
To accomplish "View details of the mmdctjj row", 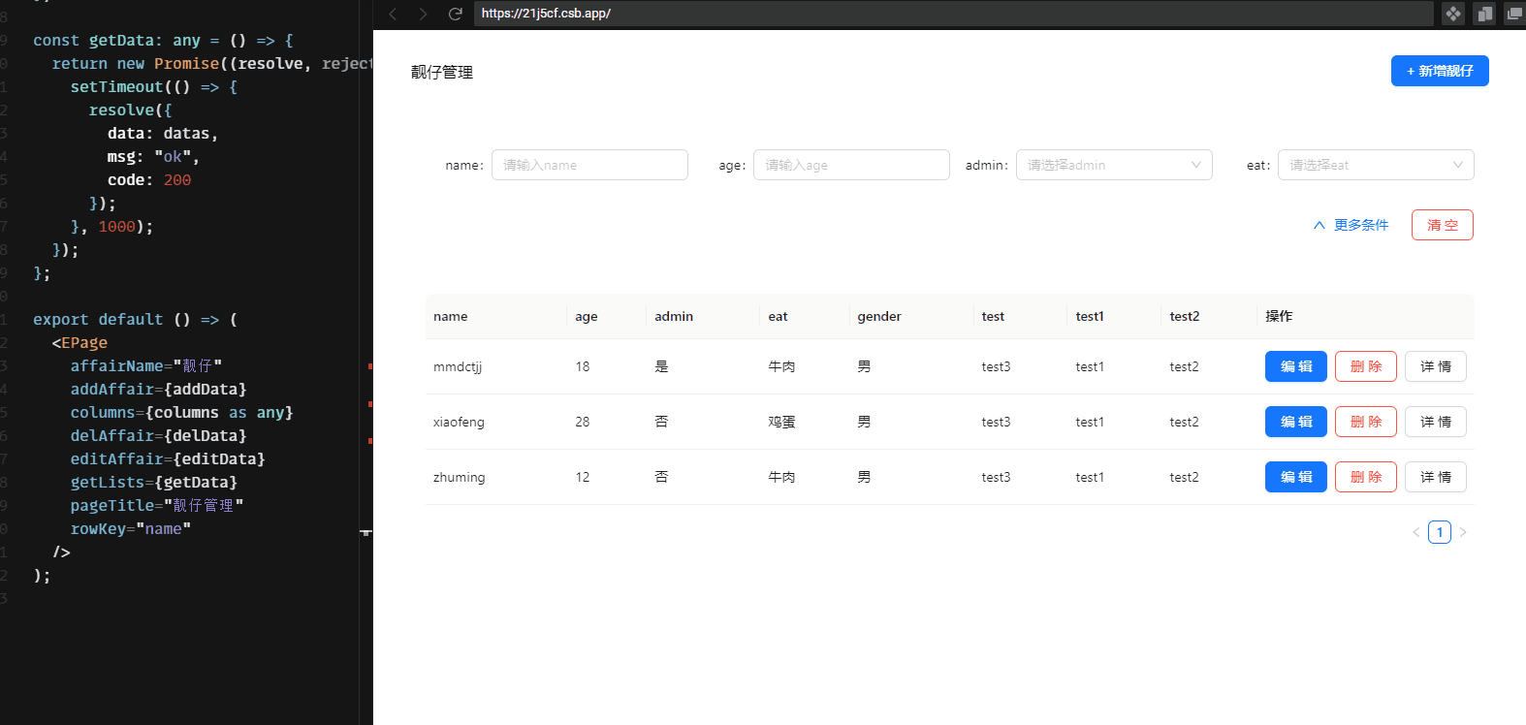I will (1436, 366).
